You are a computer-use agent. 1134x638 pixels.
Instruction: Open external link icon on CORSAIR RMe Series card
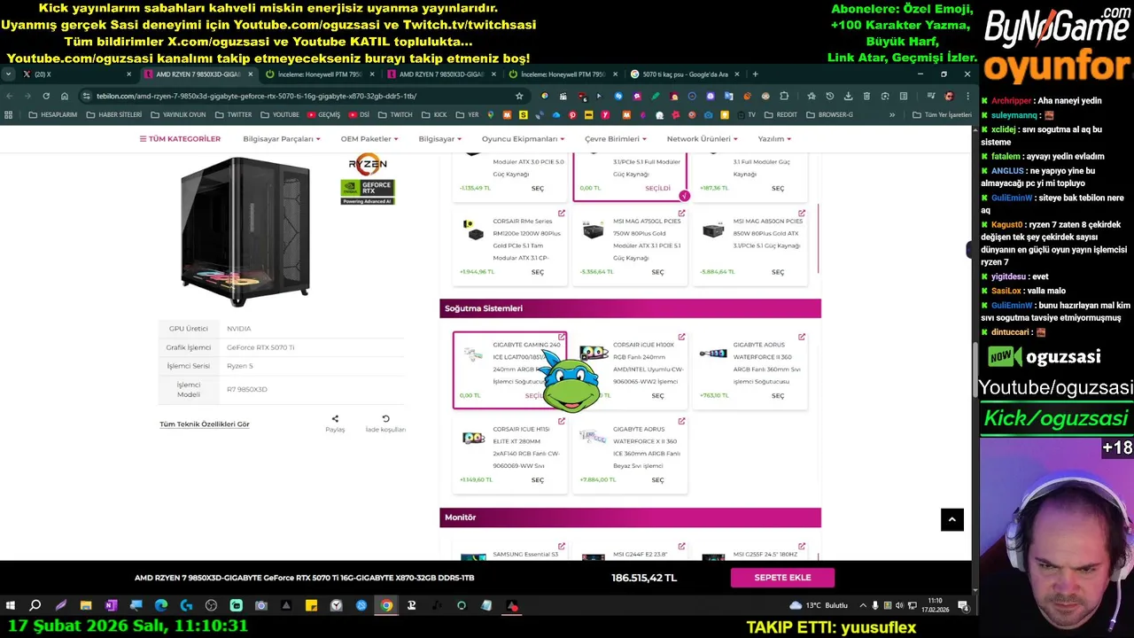pos(562,214)
